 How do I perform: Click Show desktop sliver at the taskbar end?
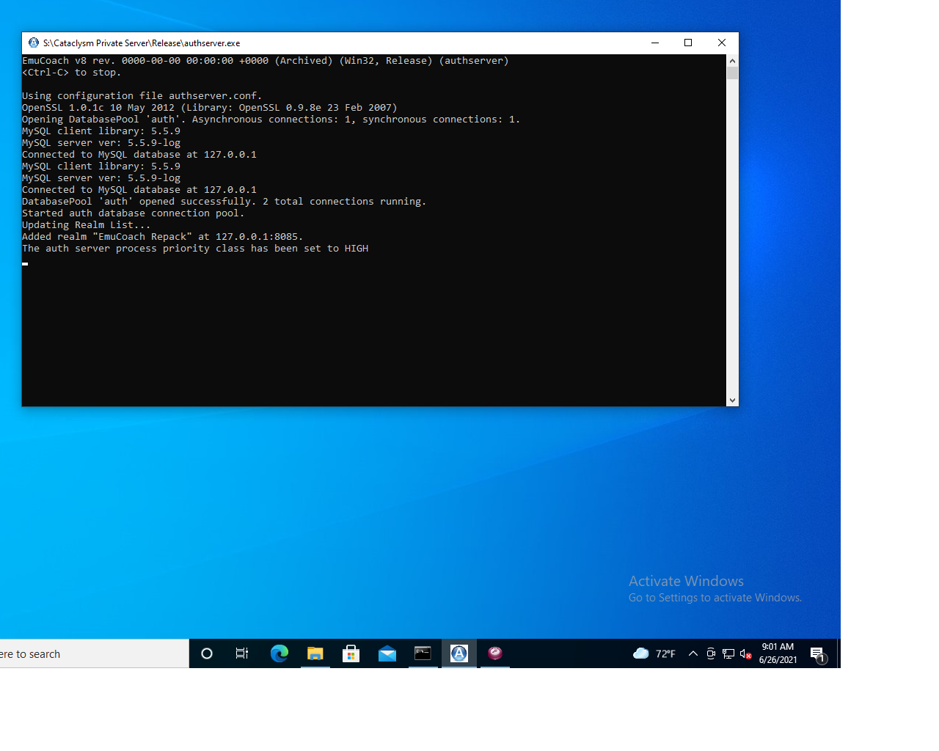(x=838, y=653)
